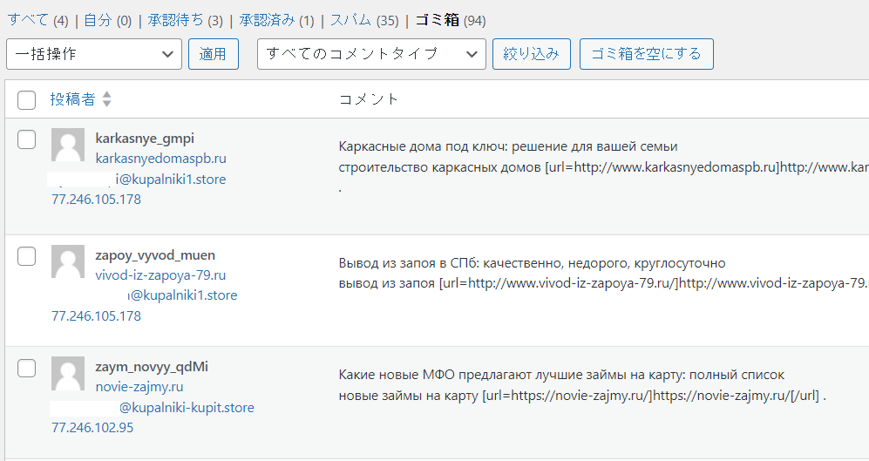Click the author name zaym_novyy_qdMi
Image resolution: width=869 pixels, height=461 pixels.
point(152,367)
